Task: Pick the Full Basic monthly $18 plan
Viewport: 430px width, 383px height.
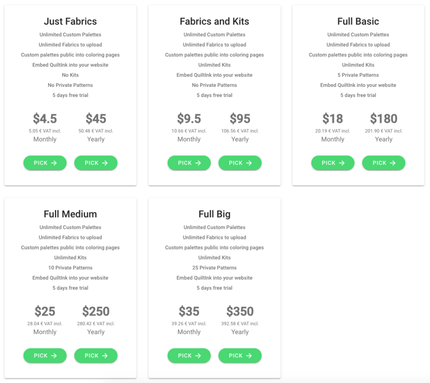Action: pyautogui.click(x=333, y=163)
